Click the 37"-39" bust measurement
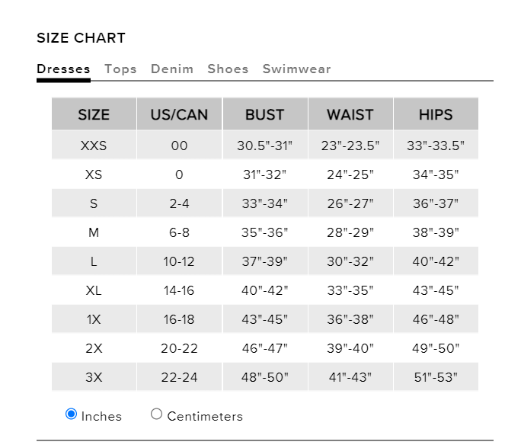505x445 pixels. tap(264, 261)
